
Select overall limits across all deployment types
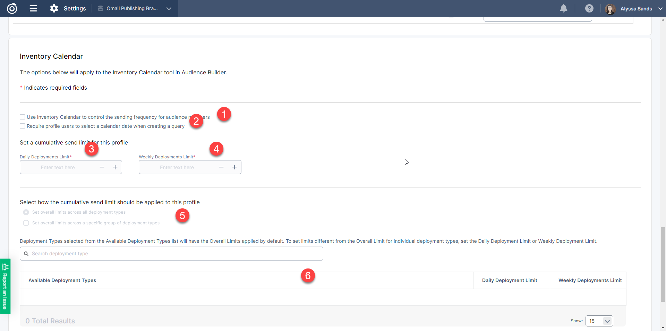[26, 212]
